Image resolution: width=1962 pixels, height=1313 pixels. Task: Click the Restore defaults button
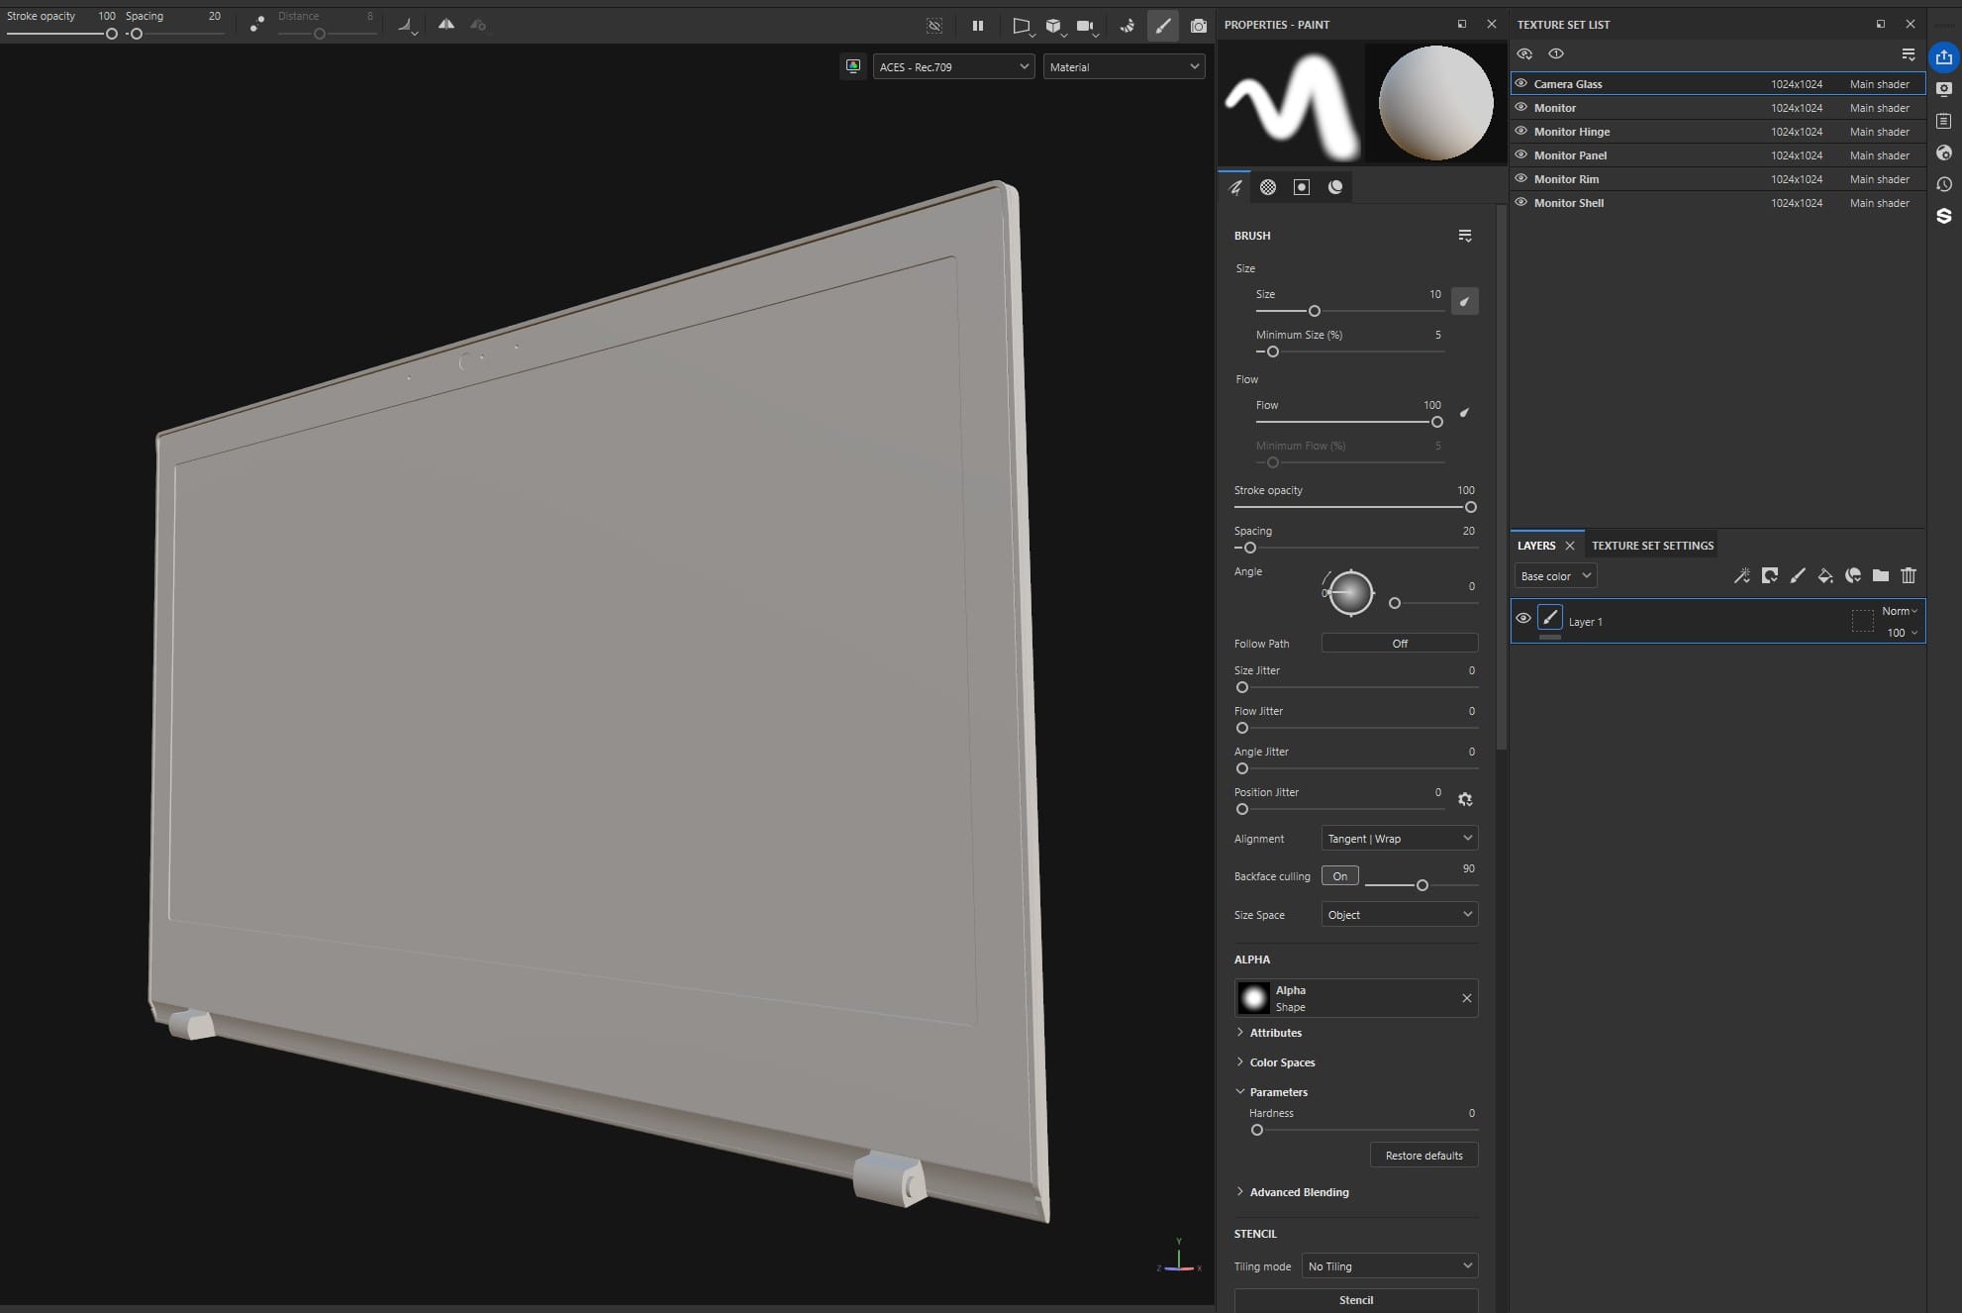pos(1422,1156)
